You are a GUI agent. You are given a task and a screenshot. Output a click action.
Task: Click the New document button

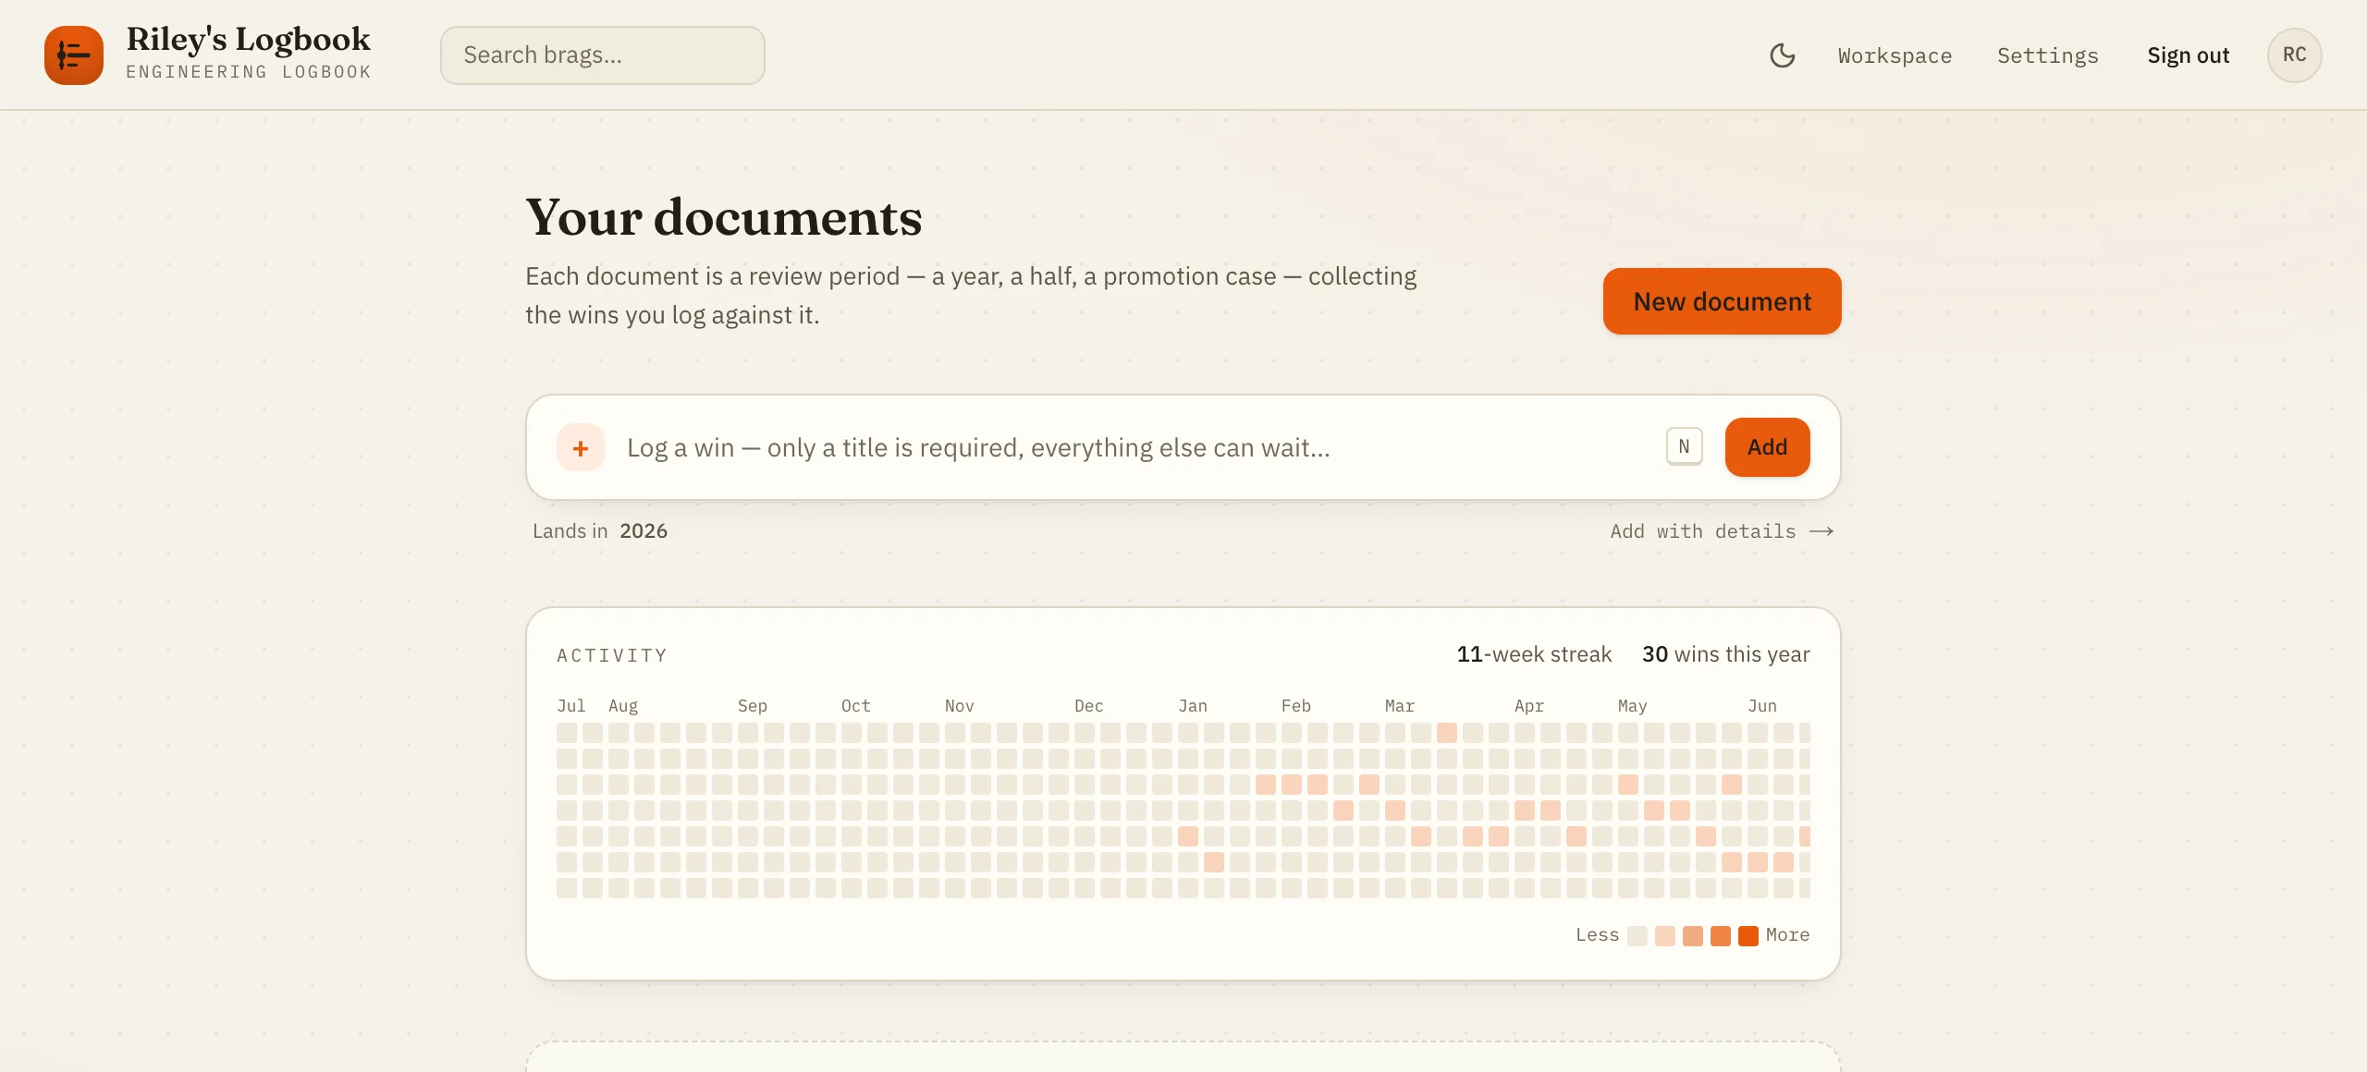pos(1722,301)
